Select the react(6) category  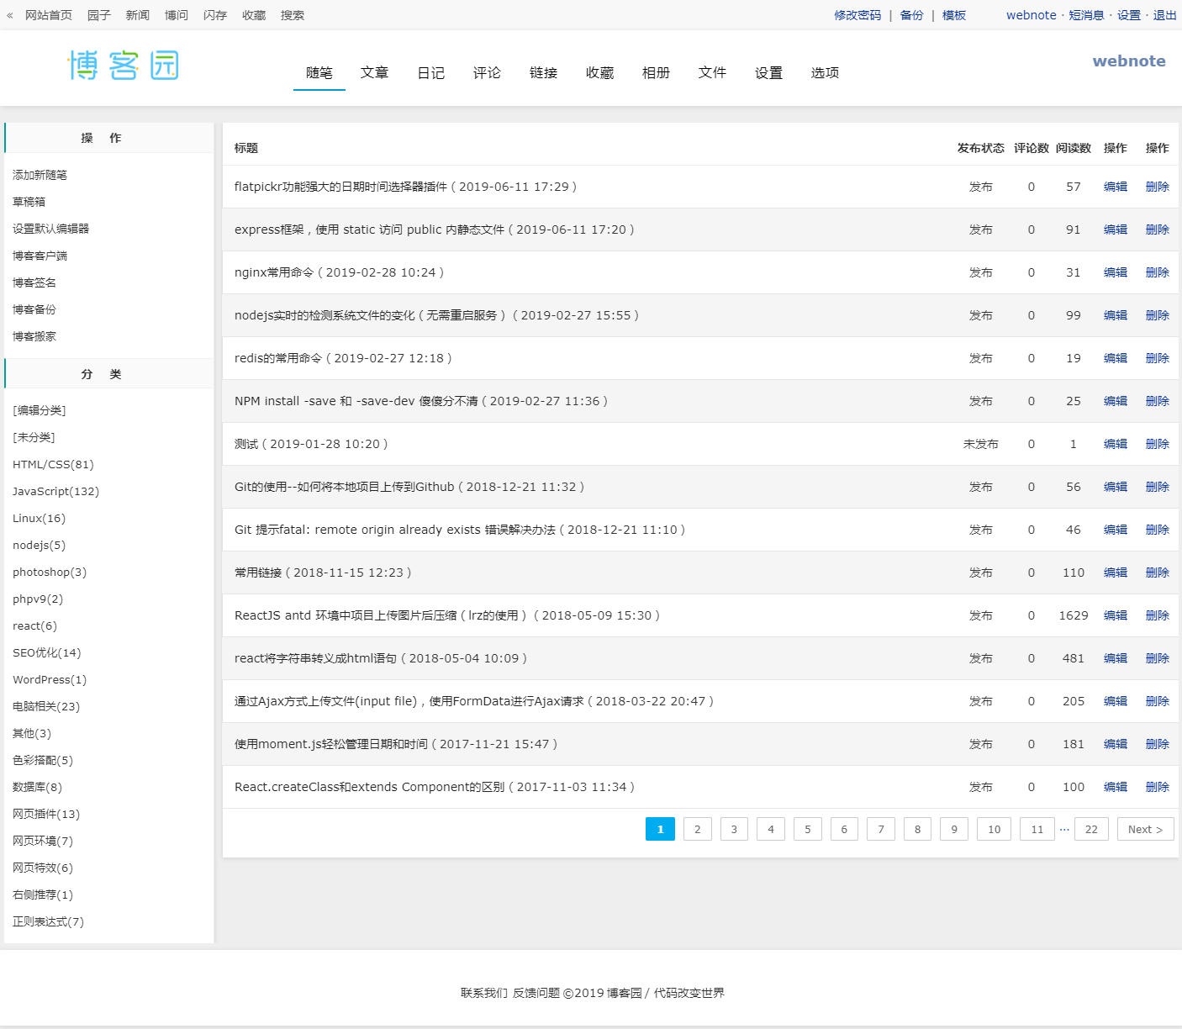[35, 625]
